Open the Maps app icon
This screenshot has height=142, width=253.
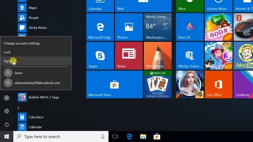tap(22, 7)
